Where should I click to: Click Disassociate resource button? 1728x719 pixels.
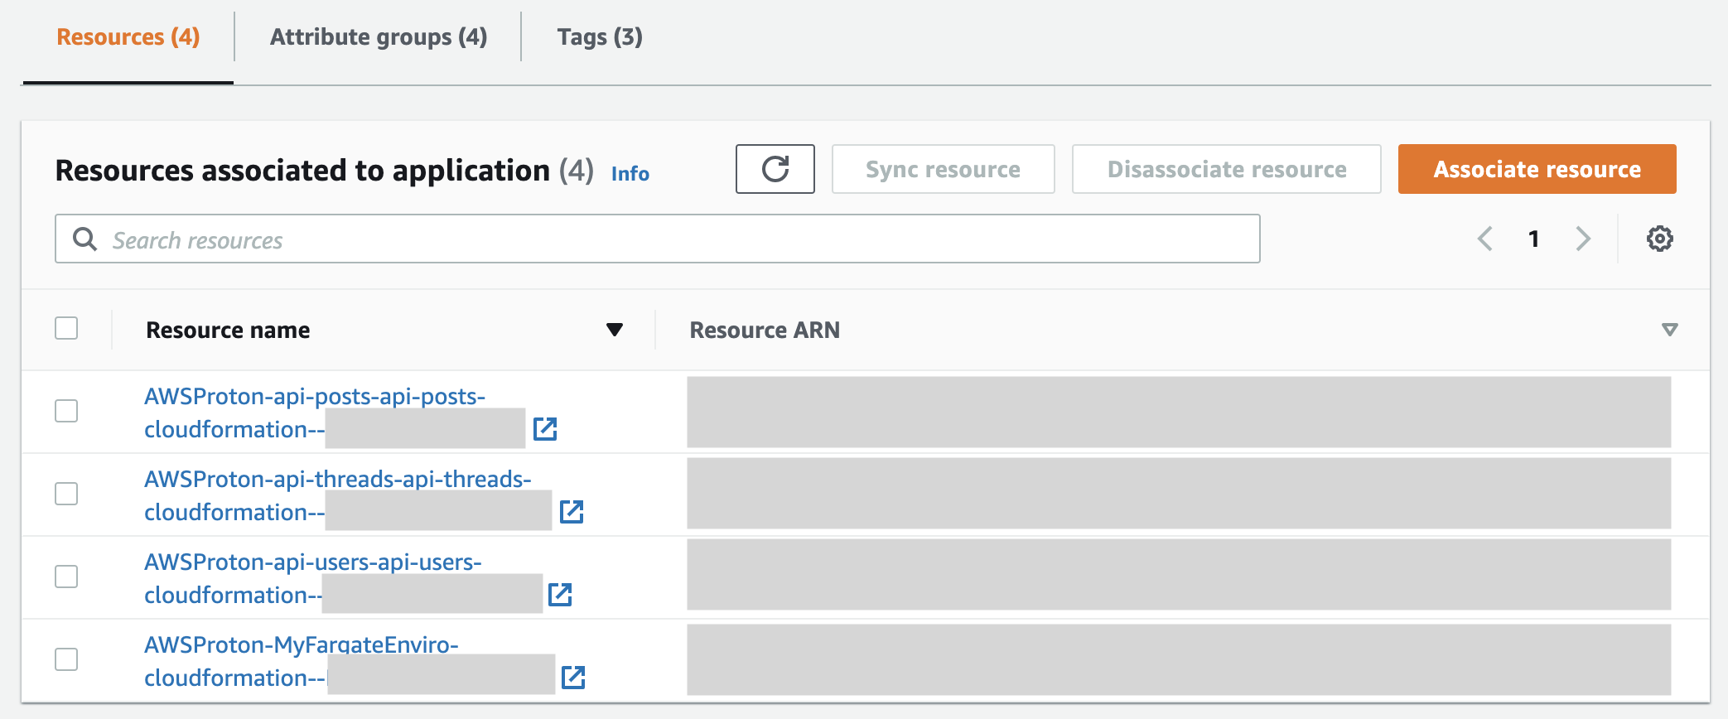[1227, 169]
